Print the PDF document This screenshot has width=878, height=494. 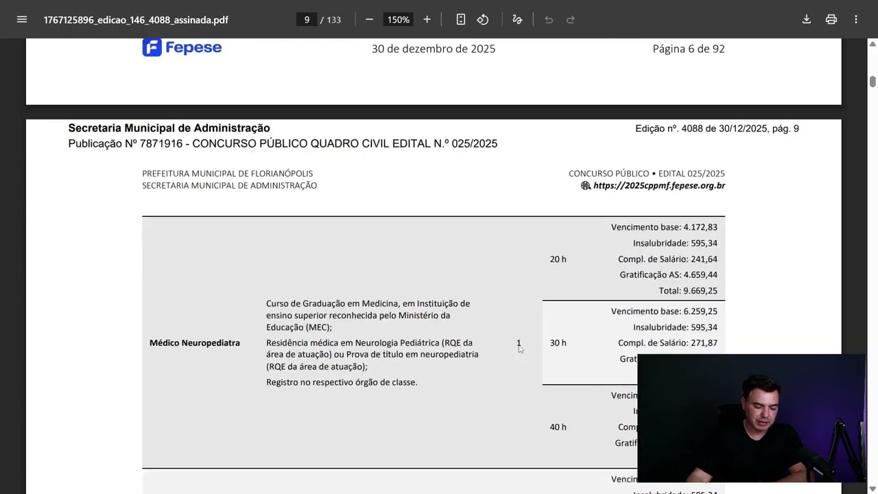pos(831,19)
